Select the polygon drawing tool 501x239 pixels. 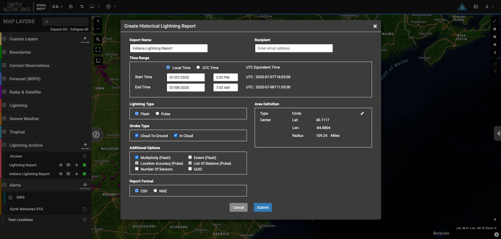pyautogui.click(x=495, y=29)
